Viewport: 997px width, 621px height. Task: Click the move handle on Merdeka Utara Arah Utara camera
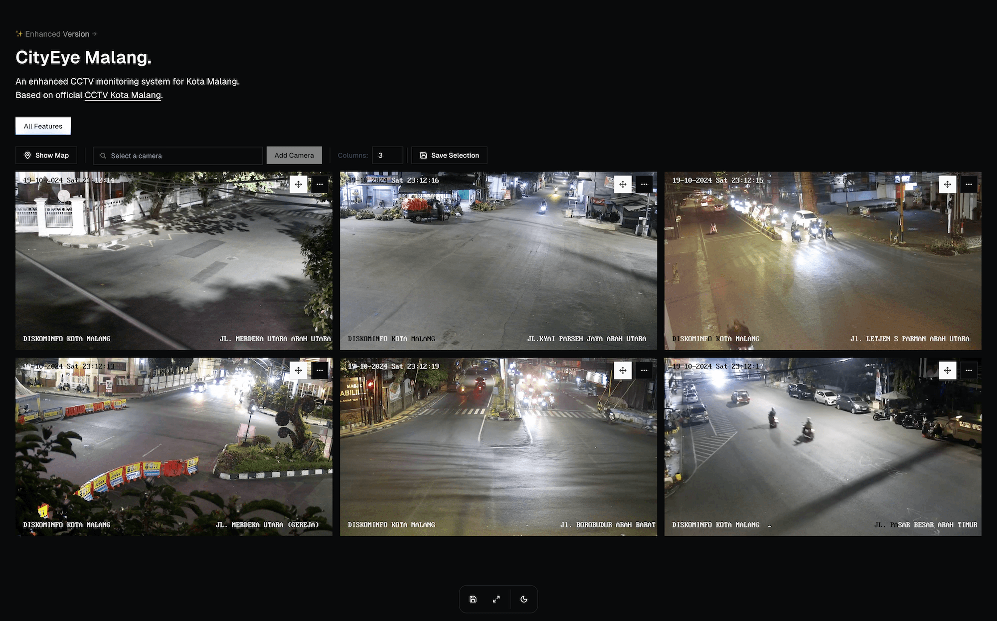pyautogui.click(x=298, y=185)
